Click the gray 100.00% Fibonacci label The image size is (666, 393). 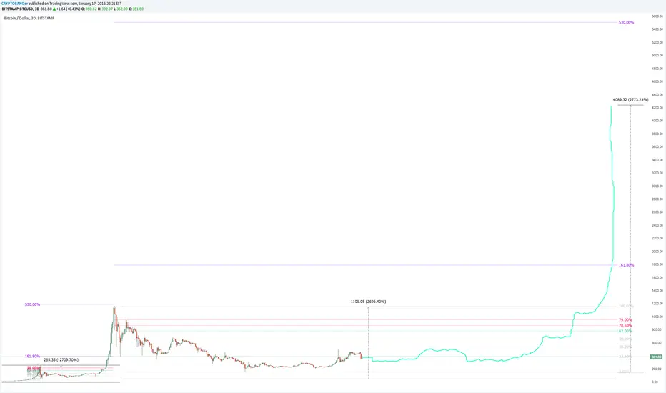(x=626, y=306)
